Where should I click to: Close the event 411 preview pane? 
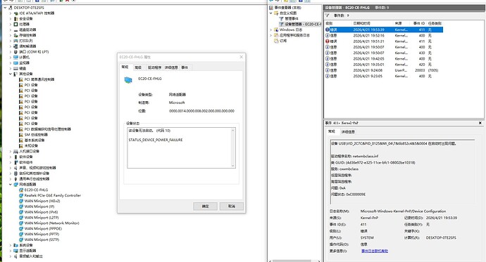pyautogui.click(x=480, y=123)
